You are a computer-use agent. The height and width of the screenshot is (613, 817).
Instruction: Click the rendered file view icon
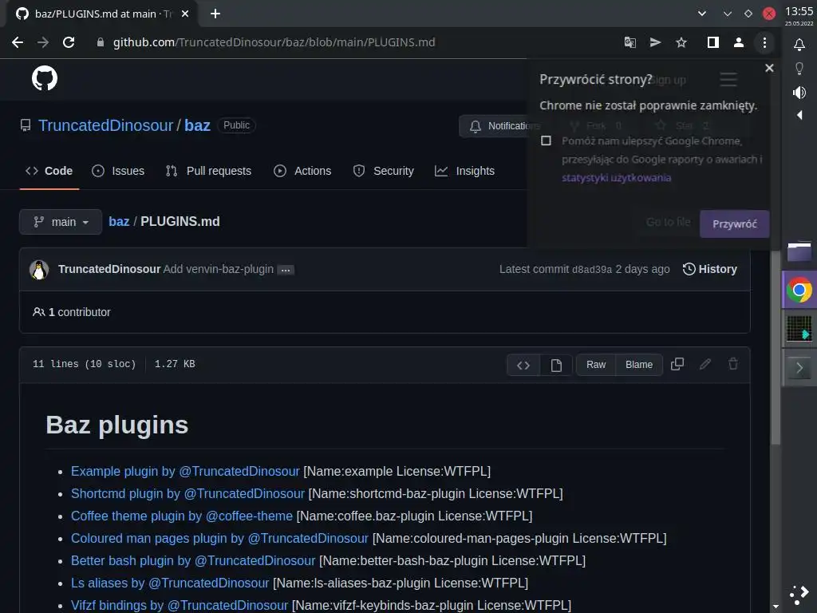(x=556, y=365)
